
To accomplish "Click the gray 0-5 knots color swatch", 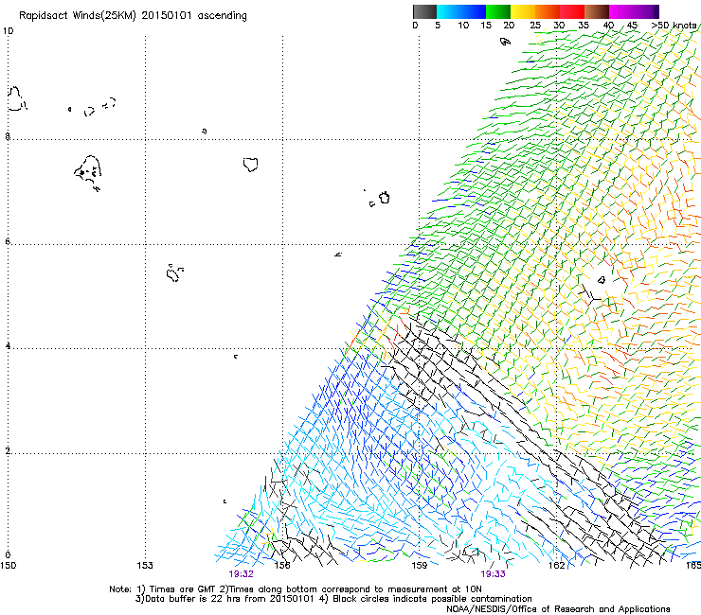I will [x=424, y=11].
